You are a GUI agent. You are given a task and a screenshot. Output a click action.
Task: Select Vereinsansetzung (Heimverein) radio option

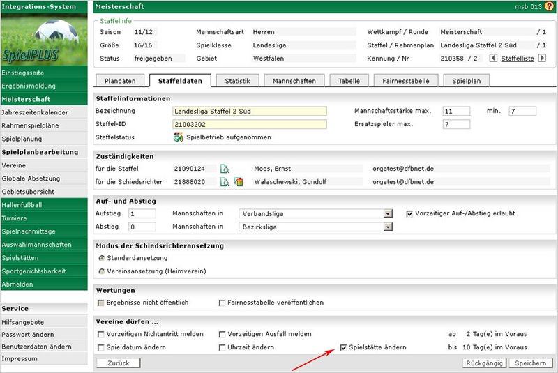point(103,271)
